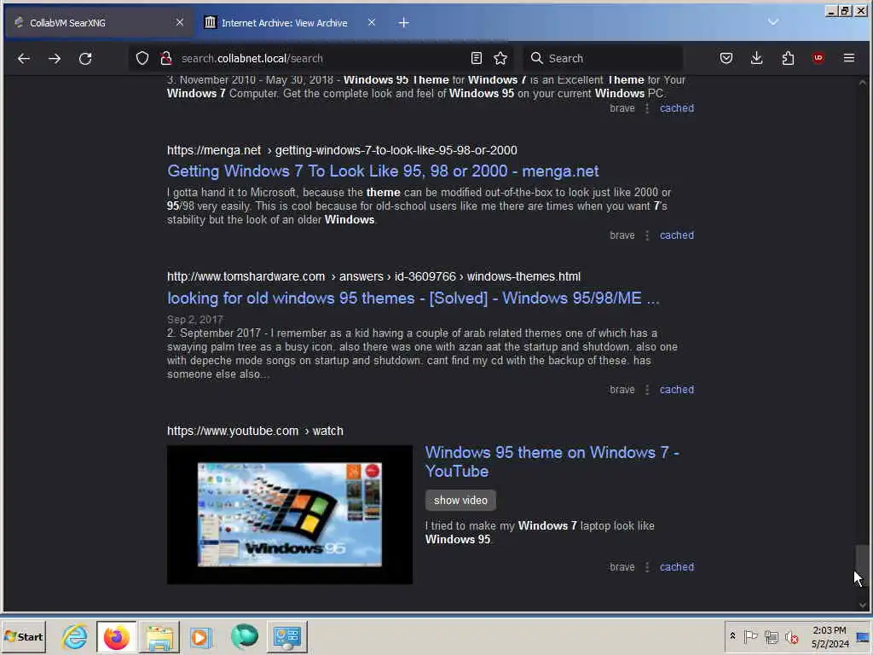Screen dimensions: 873x655
Task: Open the Pocket save icon
Action: tap(726, 59)
